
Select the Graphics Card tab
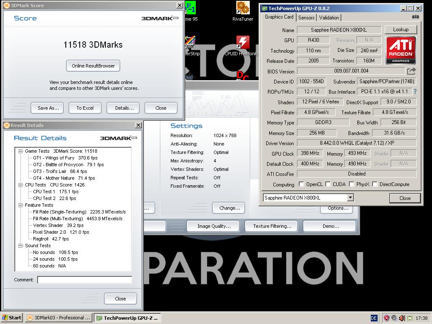coord(279,17)
